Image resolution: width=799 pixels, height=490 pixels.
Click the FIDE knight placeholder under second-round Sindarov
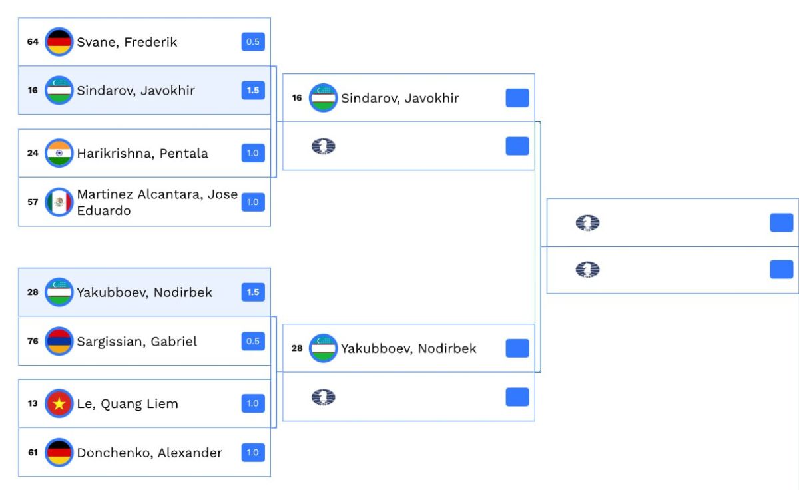click(x=323, y=146)
